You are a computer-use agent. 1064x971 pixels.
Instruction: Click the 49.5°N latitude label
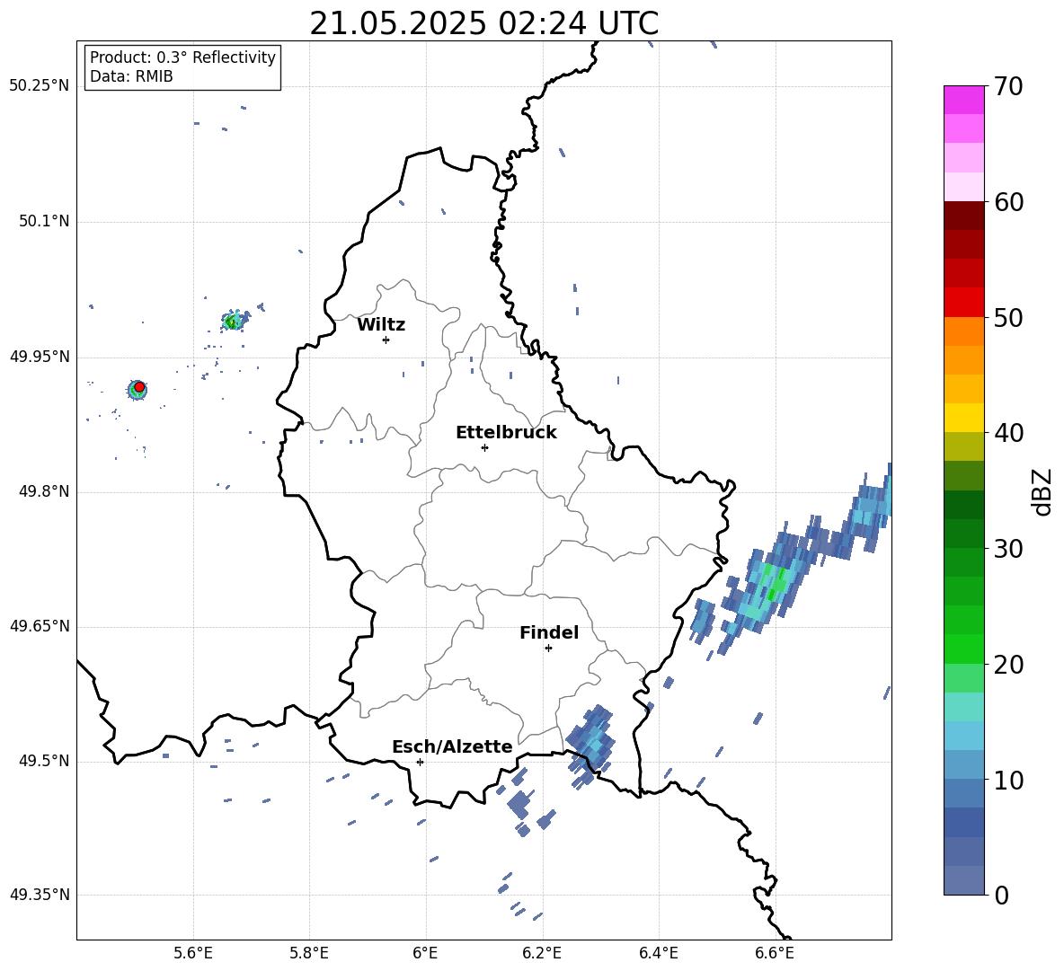pyautogui.click(x=44, y=761)
